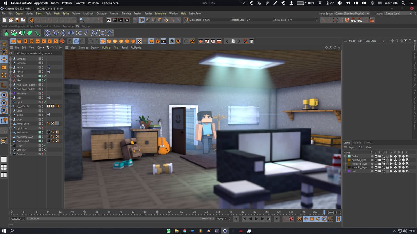Toggle eye visibility of mat layer
This screenshot has height=234, width=417.
click(376, 171)
